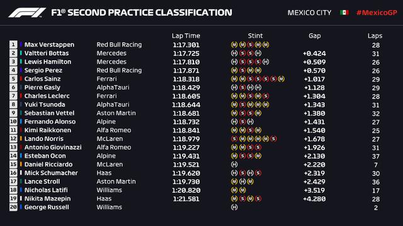This screenshot has width=403, height=226.
Task: Click Esteban Ocon's lap count 37
Action: [x=376, y=156]
